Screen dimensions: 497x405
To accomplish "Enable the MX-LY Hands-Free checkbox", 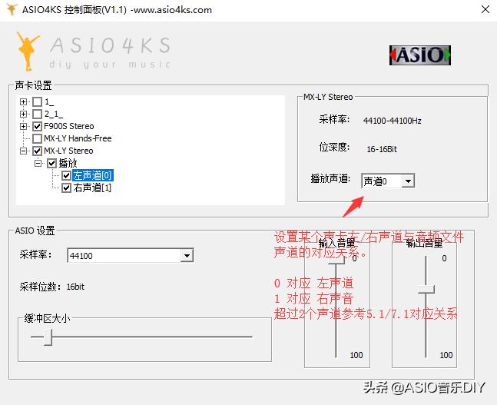I will tap(38, 138).
